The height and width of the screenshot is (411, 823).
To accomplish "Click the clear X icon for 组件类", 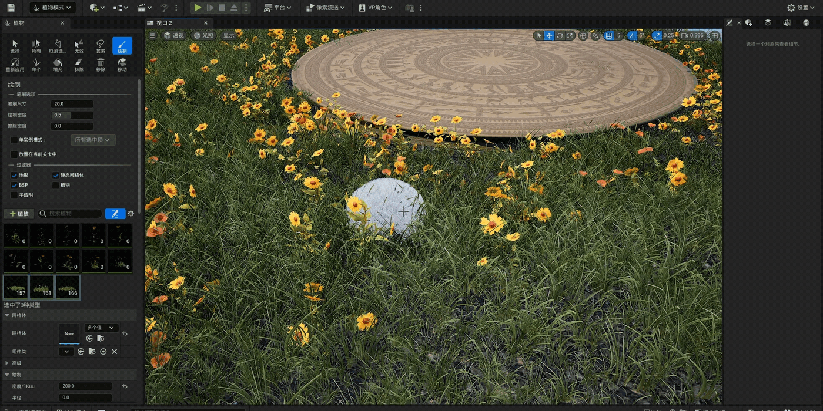I will [x=115, y=351].
